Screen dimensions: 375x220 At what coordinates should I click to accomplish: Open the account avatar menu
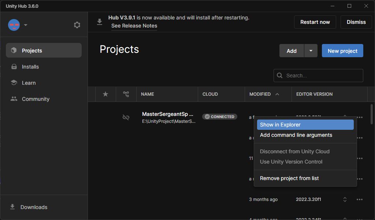14,25
